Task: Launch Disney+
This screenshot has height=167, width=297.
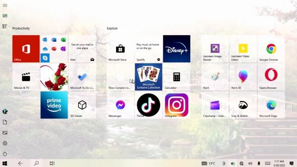Action: tap(176, 49)
